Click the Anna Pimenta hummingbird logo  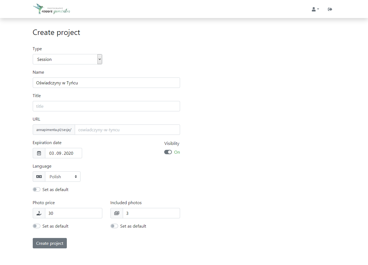tap(51, 9)
